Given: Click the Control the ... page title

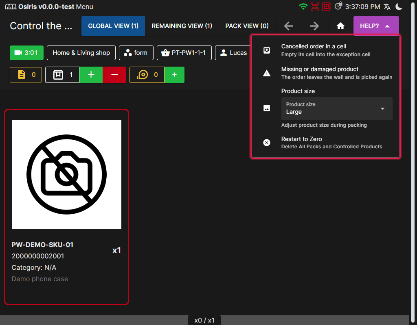Looking at the screenshot, I should point(41,26).
